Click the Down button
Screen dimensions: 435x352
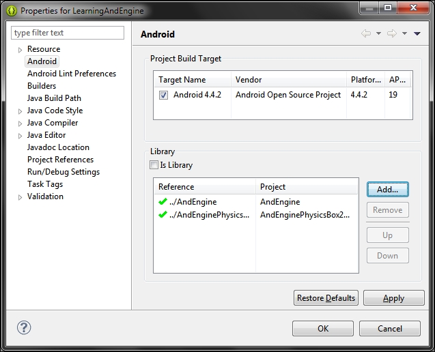coord(388,256)
